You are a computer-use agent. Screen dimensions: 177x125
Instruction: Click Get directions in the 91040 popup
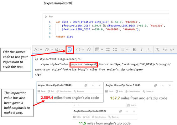64,91
